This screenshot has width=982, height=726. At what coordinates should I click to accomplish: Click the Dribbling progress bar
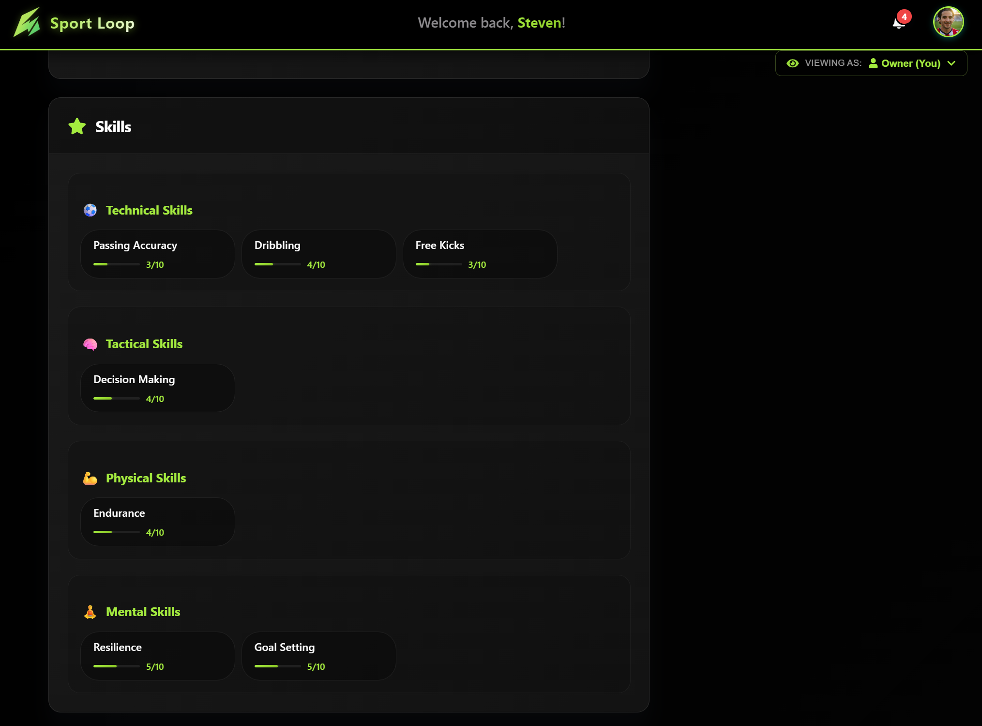[277, 264]
